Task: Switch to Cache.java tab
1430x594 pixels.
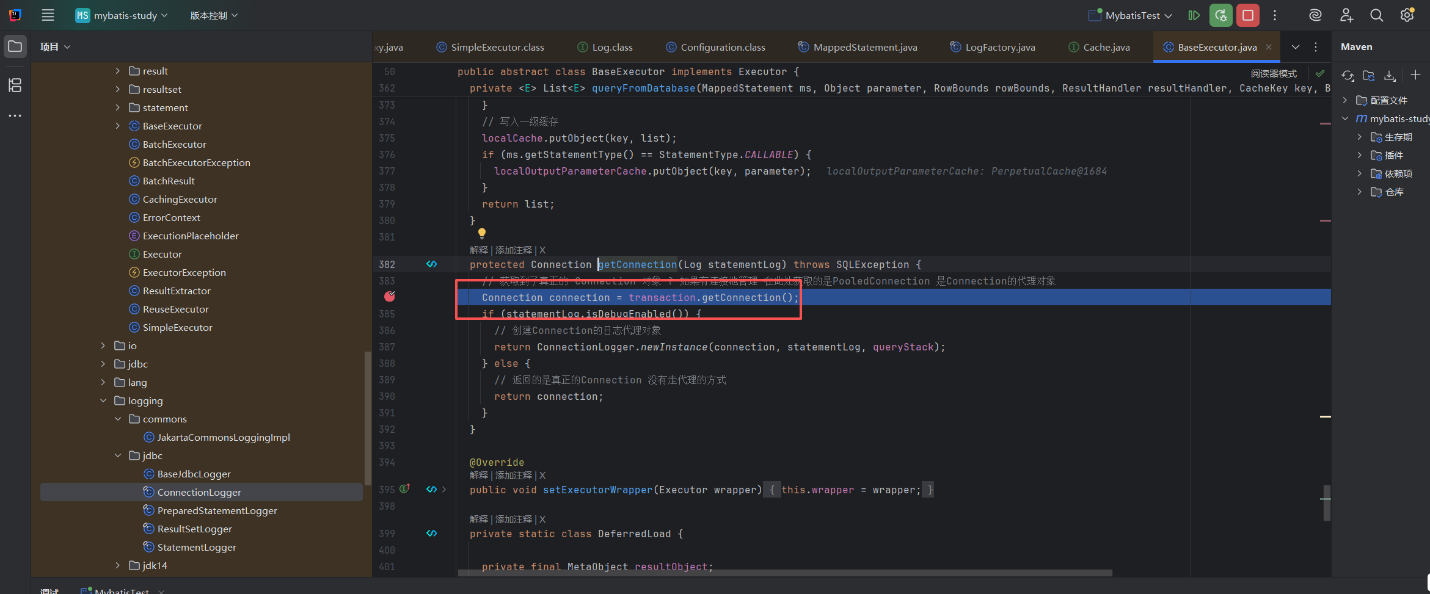Action: click(x=1099, y=47)
